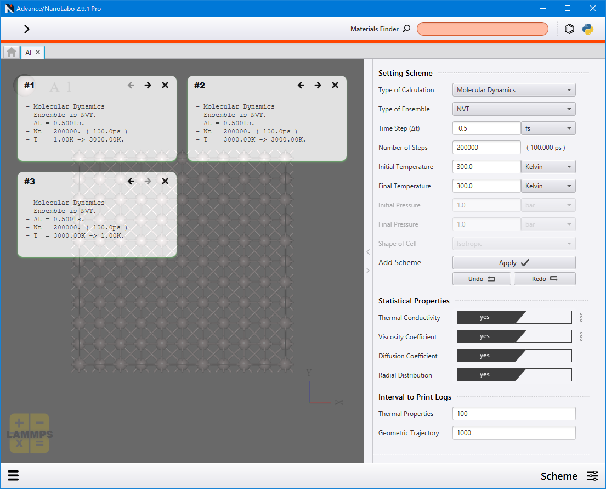Click the Final Pressure value field
This screenshot has height=489, width=606.
(486, 224)
